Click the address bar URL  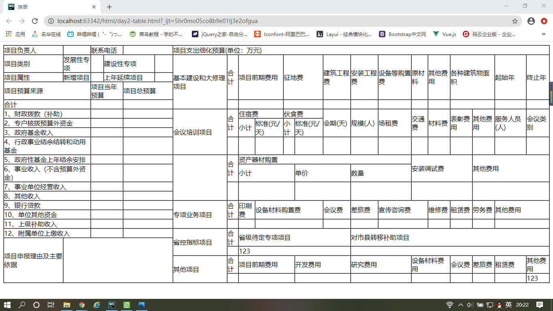point(157,21)
